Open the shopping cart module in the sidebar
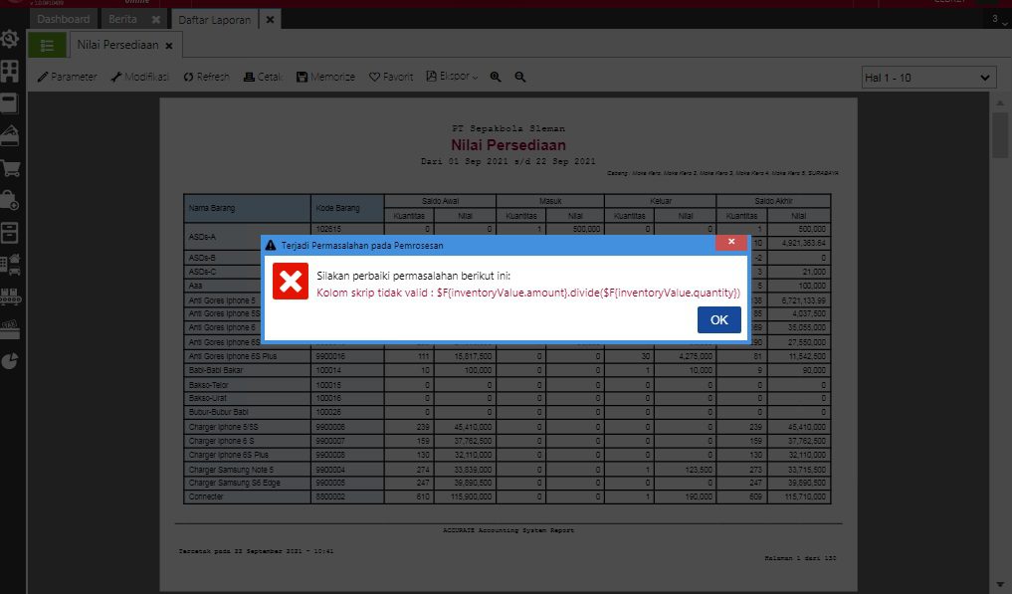The height and width of the screenshot is (594, 1012). click(x=13, y=170)
